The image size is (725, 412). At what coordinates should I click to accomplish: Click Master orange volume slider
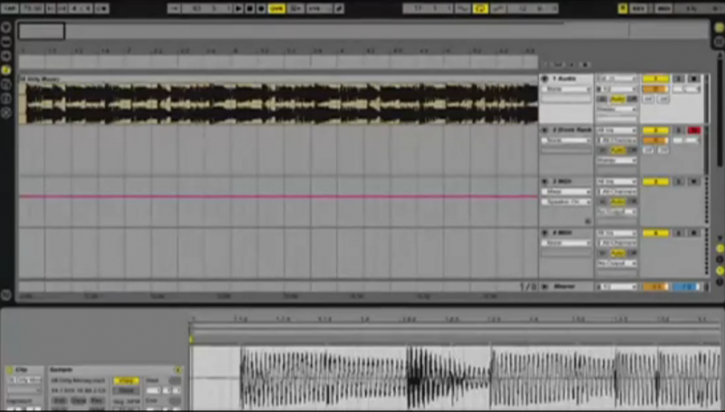click(655, 287)
